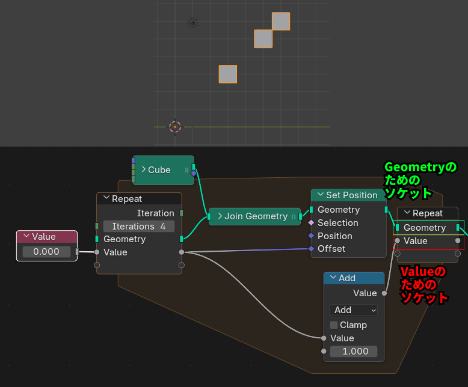Screen dimensions: 468x387
Task: Collapse the Set Position node
Action: click(x=320, y=195)
